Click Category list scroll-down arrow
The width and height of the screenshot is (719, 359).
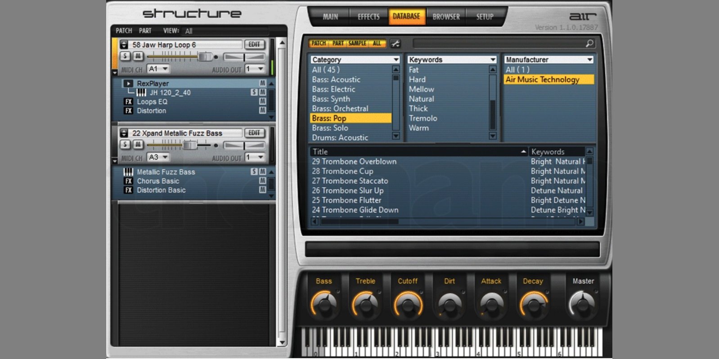coord(396,136)
